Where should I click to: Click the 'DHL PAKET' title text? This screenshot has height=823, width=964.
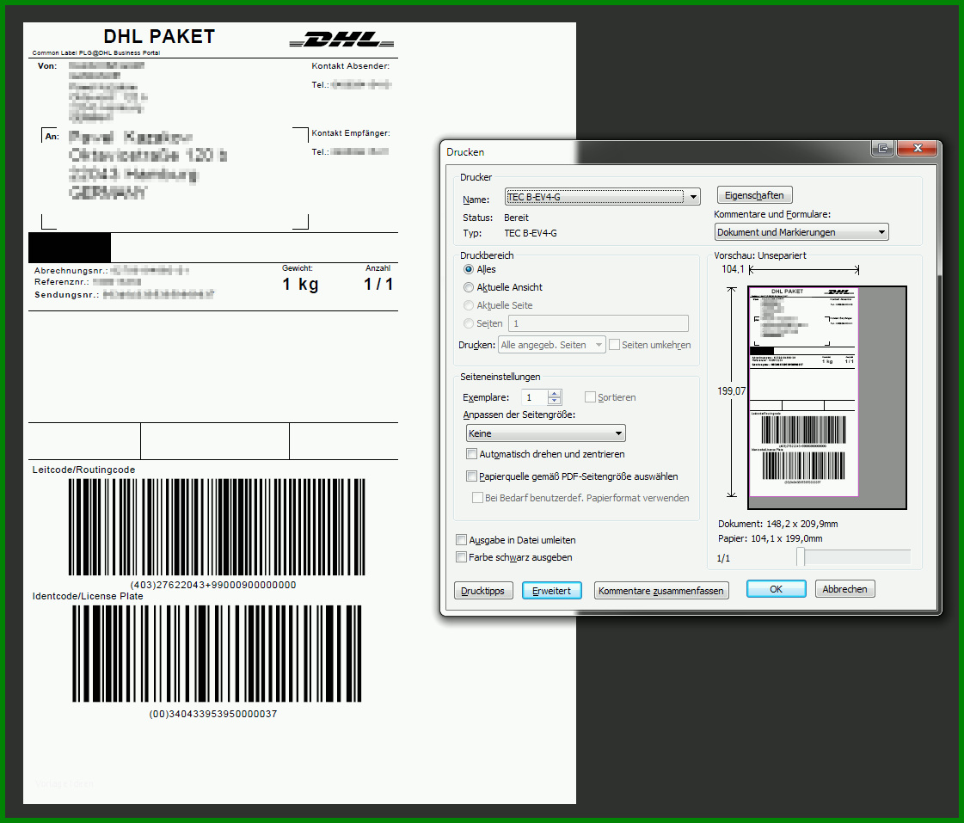[x=159, y=37]
